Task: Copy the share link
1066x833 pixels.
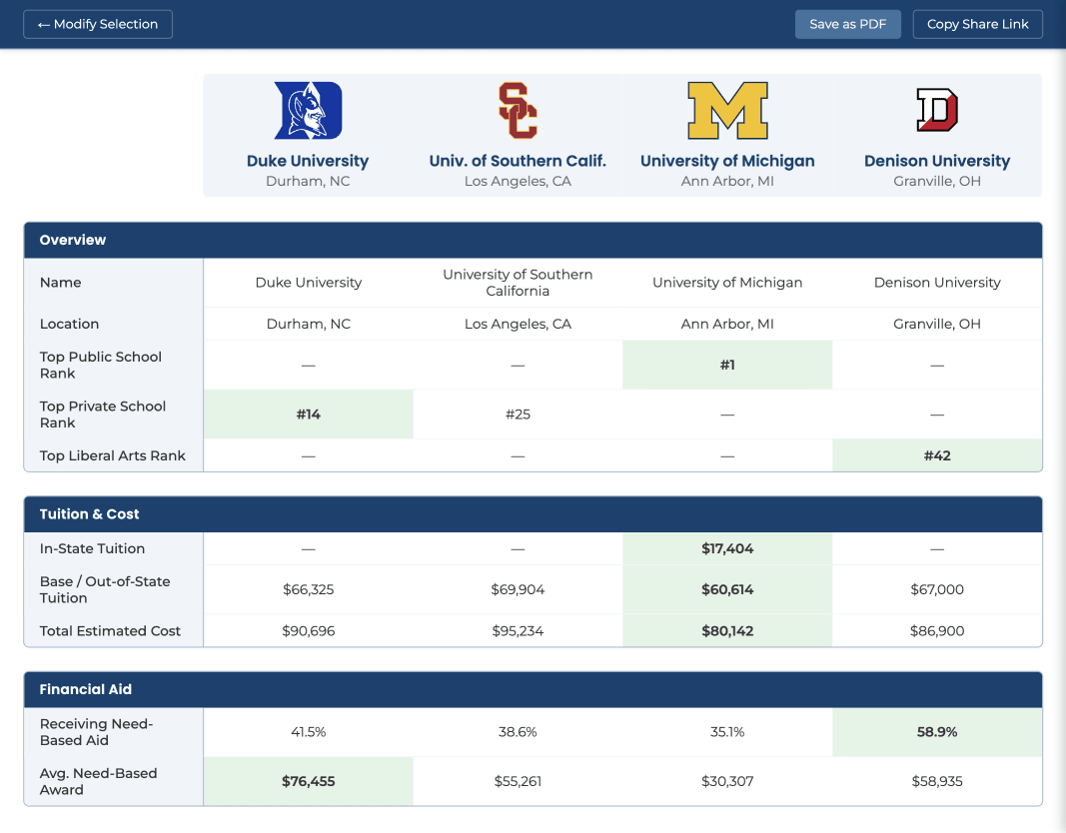Action: point(978,24)
